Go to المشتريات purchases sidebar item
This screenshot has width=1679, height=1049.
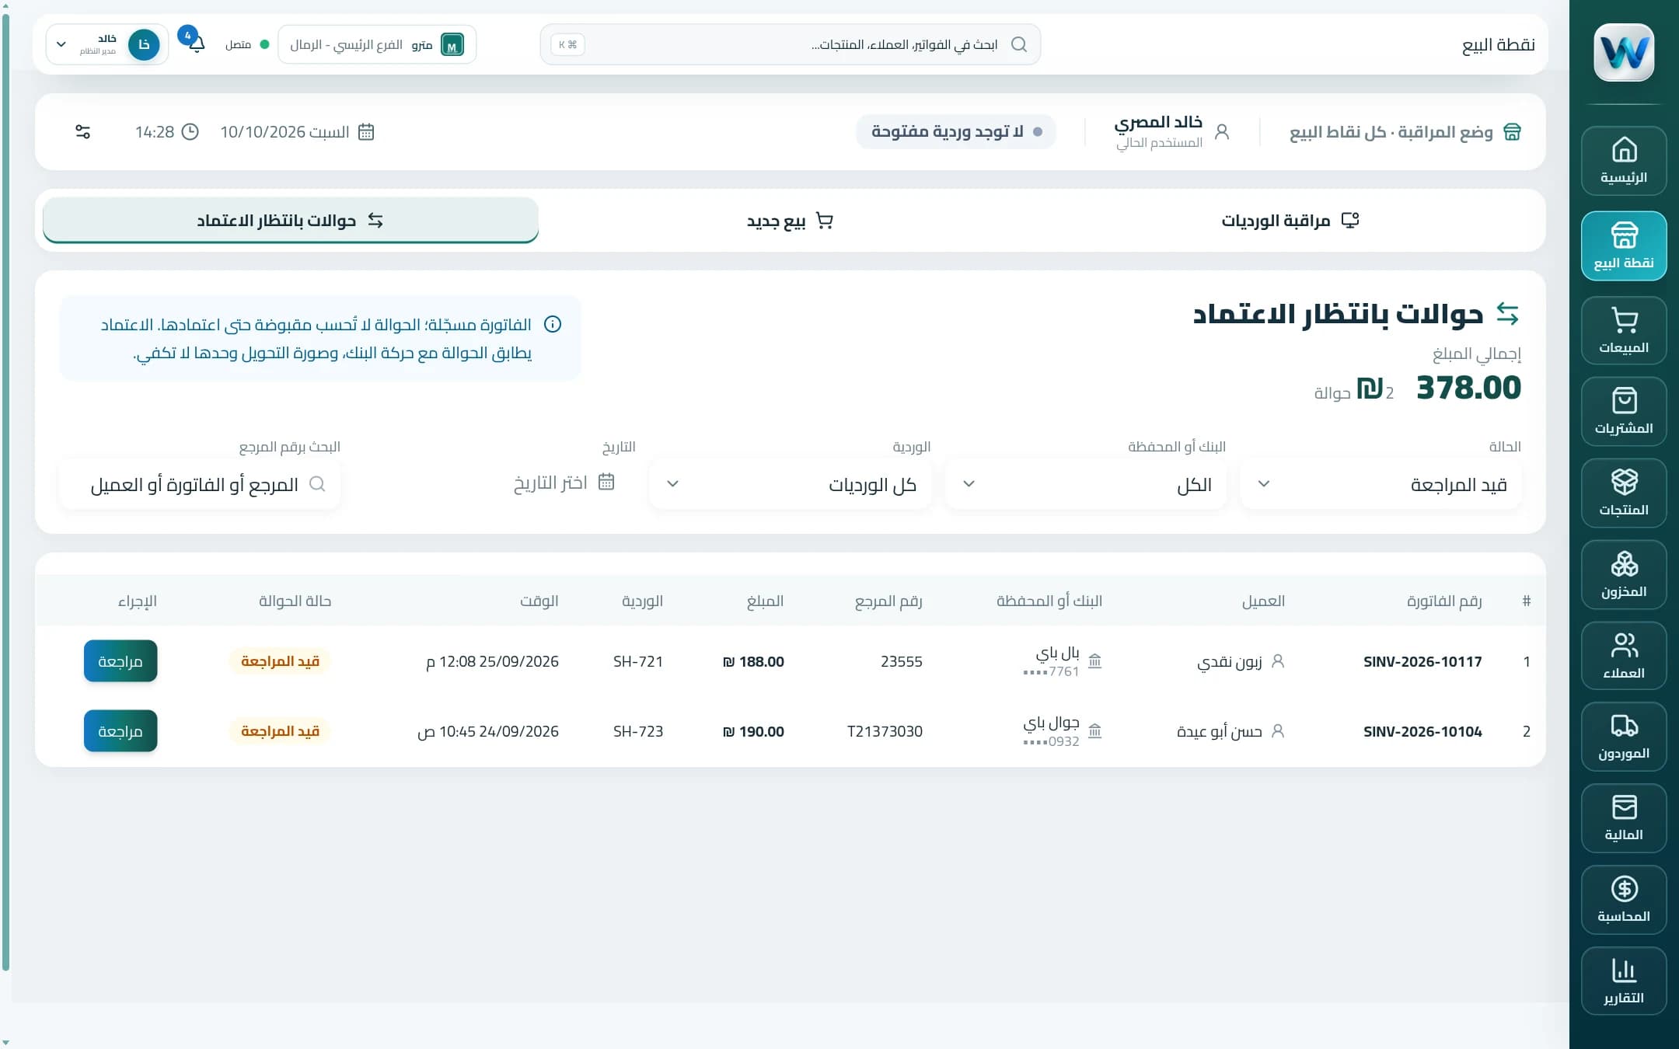click(x=1624, y=412)
